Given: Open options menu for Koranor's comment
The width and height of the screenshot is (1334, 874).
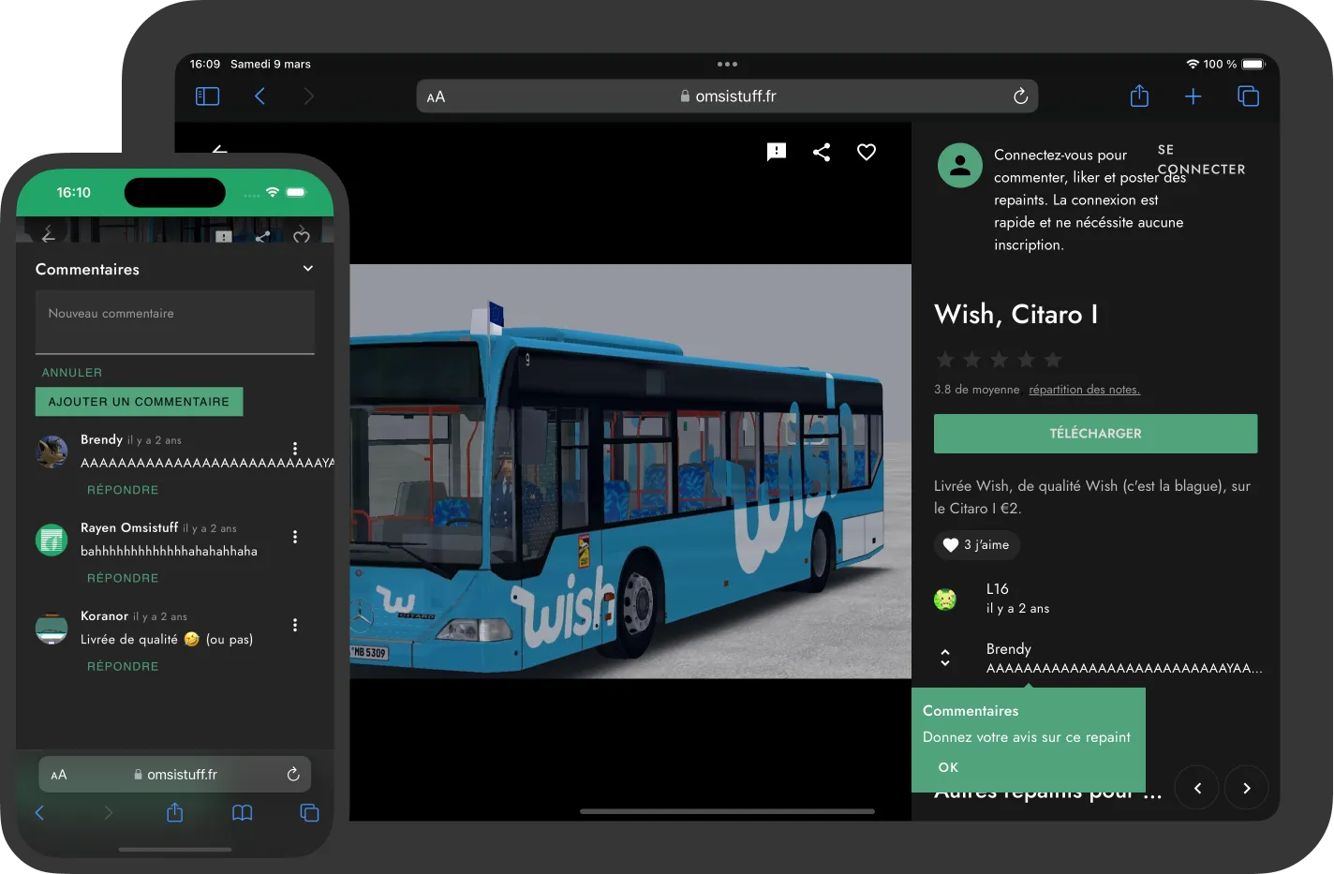Looking at the screenshot, I should tap(295, 625).
